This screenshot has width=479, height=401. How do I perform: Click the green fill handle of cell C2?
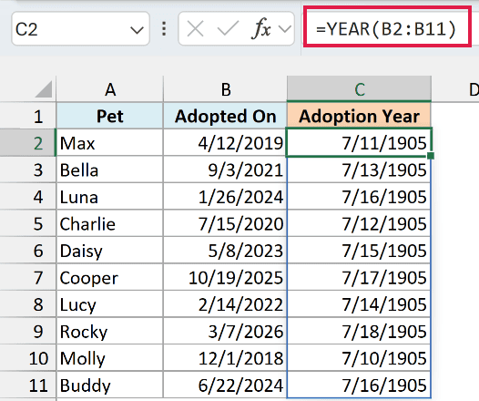click(431, 156)
